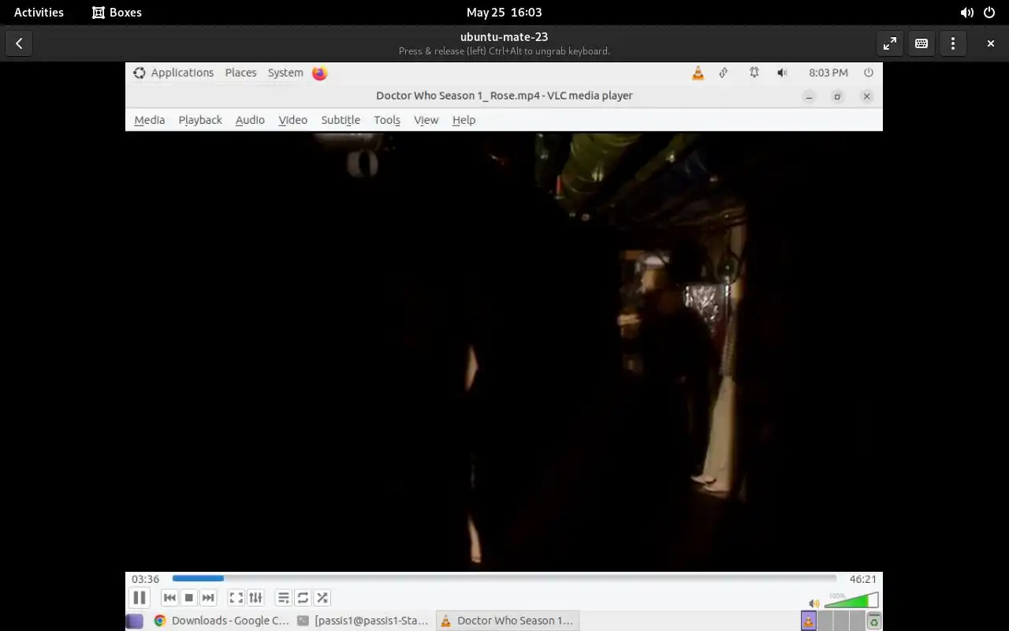Open the Tools menu
The width and height of the screenshot is (1009, 631).
(387, 120)
